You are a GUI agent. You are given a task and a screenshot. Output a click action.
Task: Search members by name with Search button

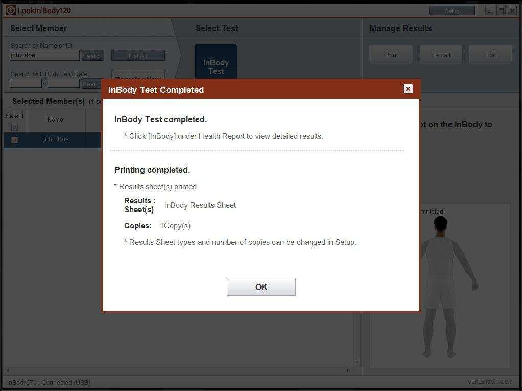(x=92, y=56)
